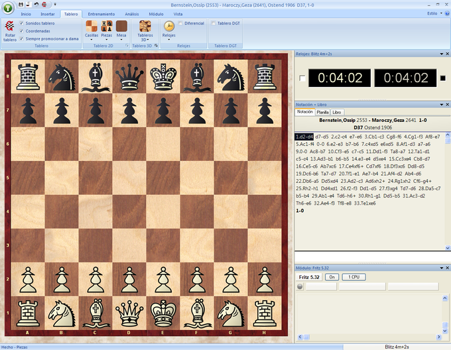Click the undo arrow in quick access toolbar

coord(36,5)
